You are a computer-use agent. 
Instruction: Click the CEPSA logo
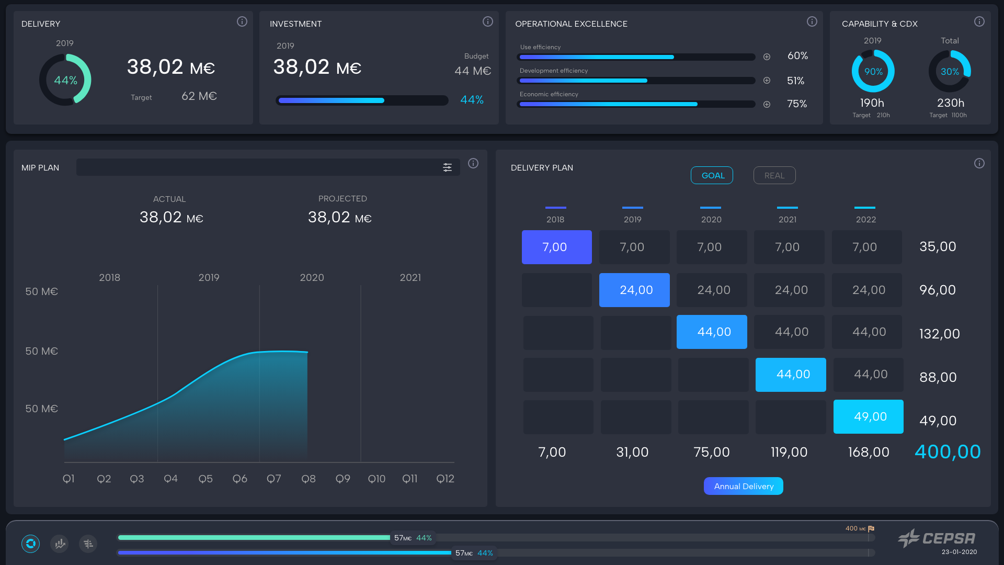(937, 538)
